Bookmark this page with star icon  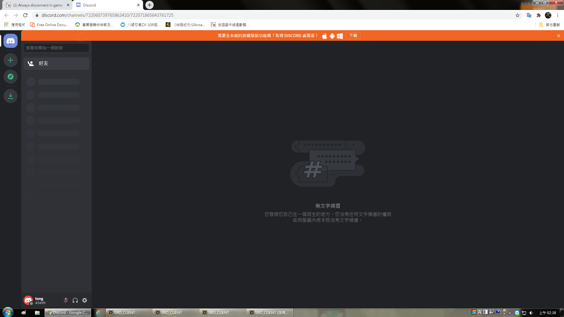click(518, 15)
